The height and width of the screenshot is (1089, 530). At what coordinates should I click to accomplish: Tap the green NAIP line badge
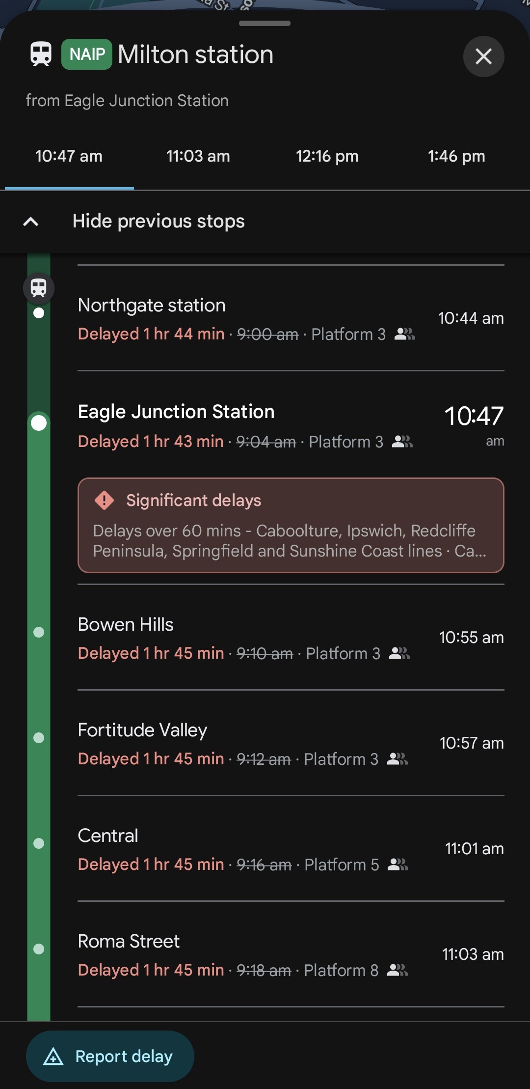(87, 54)
